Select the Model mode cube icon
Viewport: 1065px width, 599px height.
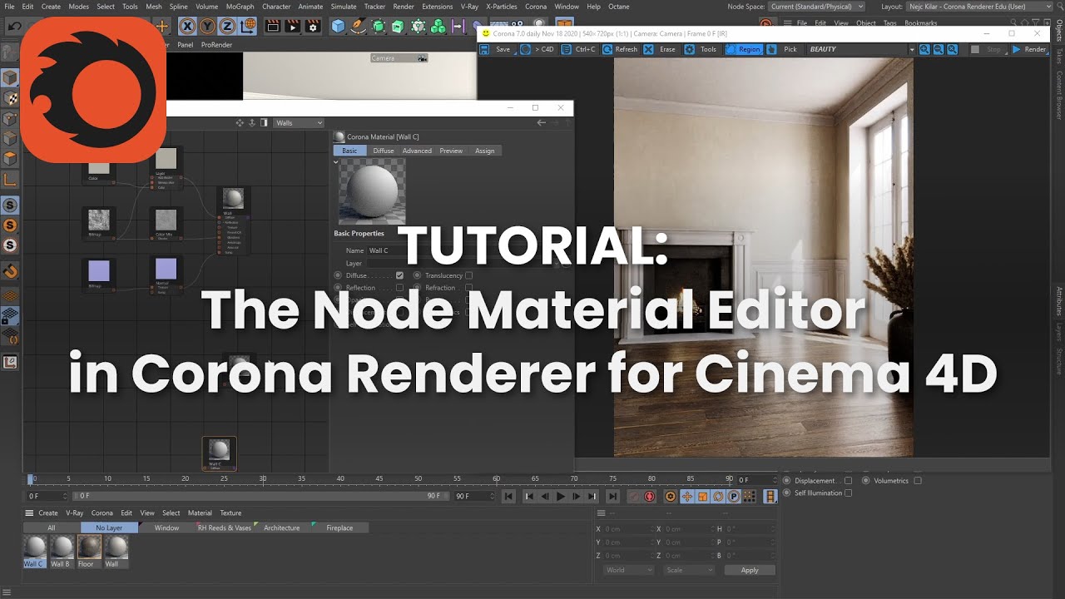[10, 78]
